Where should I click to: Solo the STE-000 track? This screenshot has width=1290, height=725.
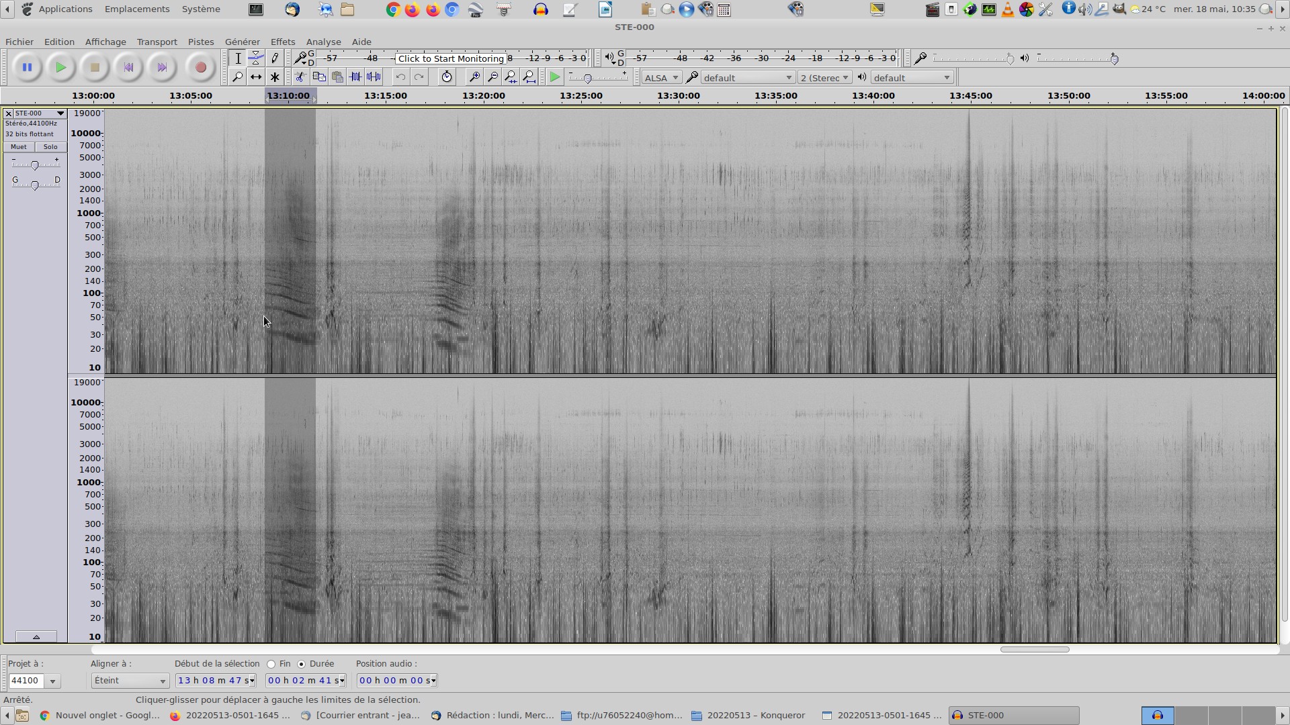pos(50,147)
